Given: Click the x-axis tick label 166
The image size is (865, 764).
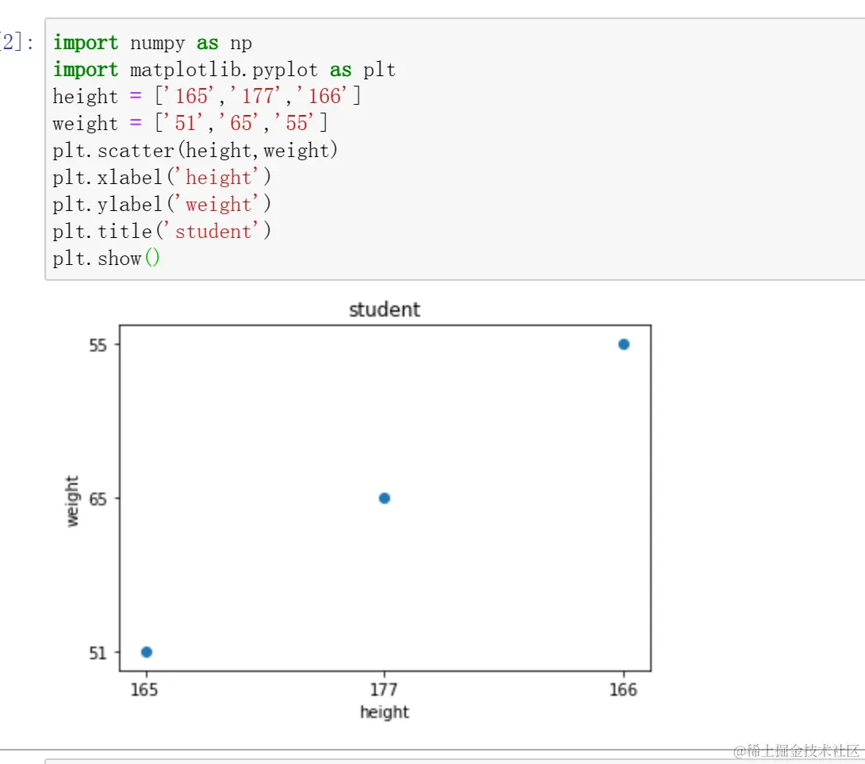Looking at the screenshot, I should [623, 689].
